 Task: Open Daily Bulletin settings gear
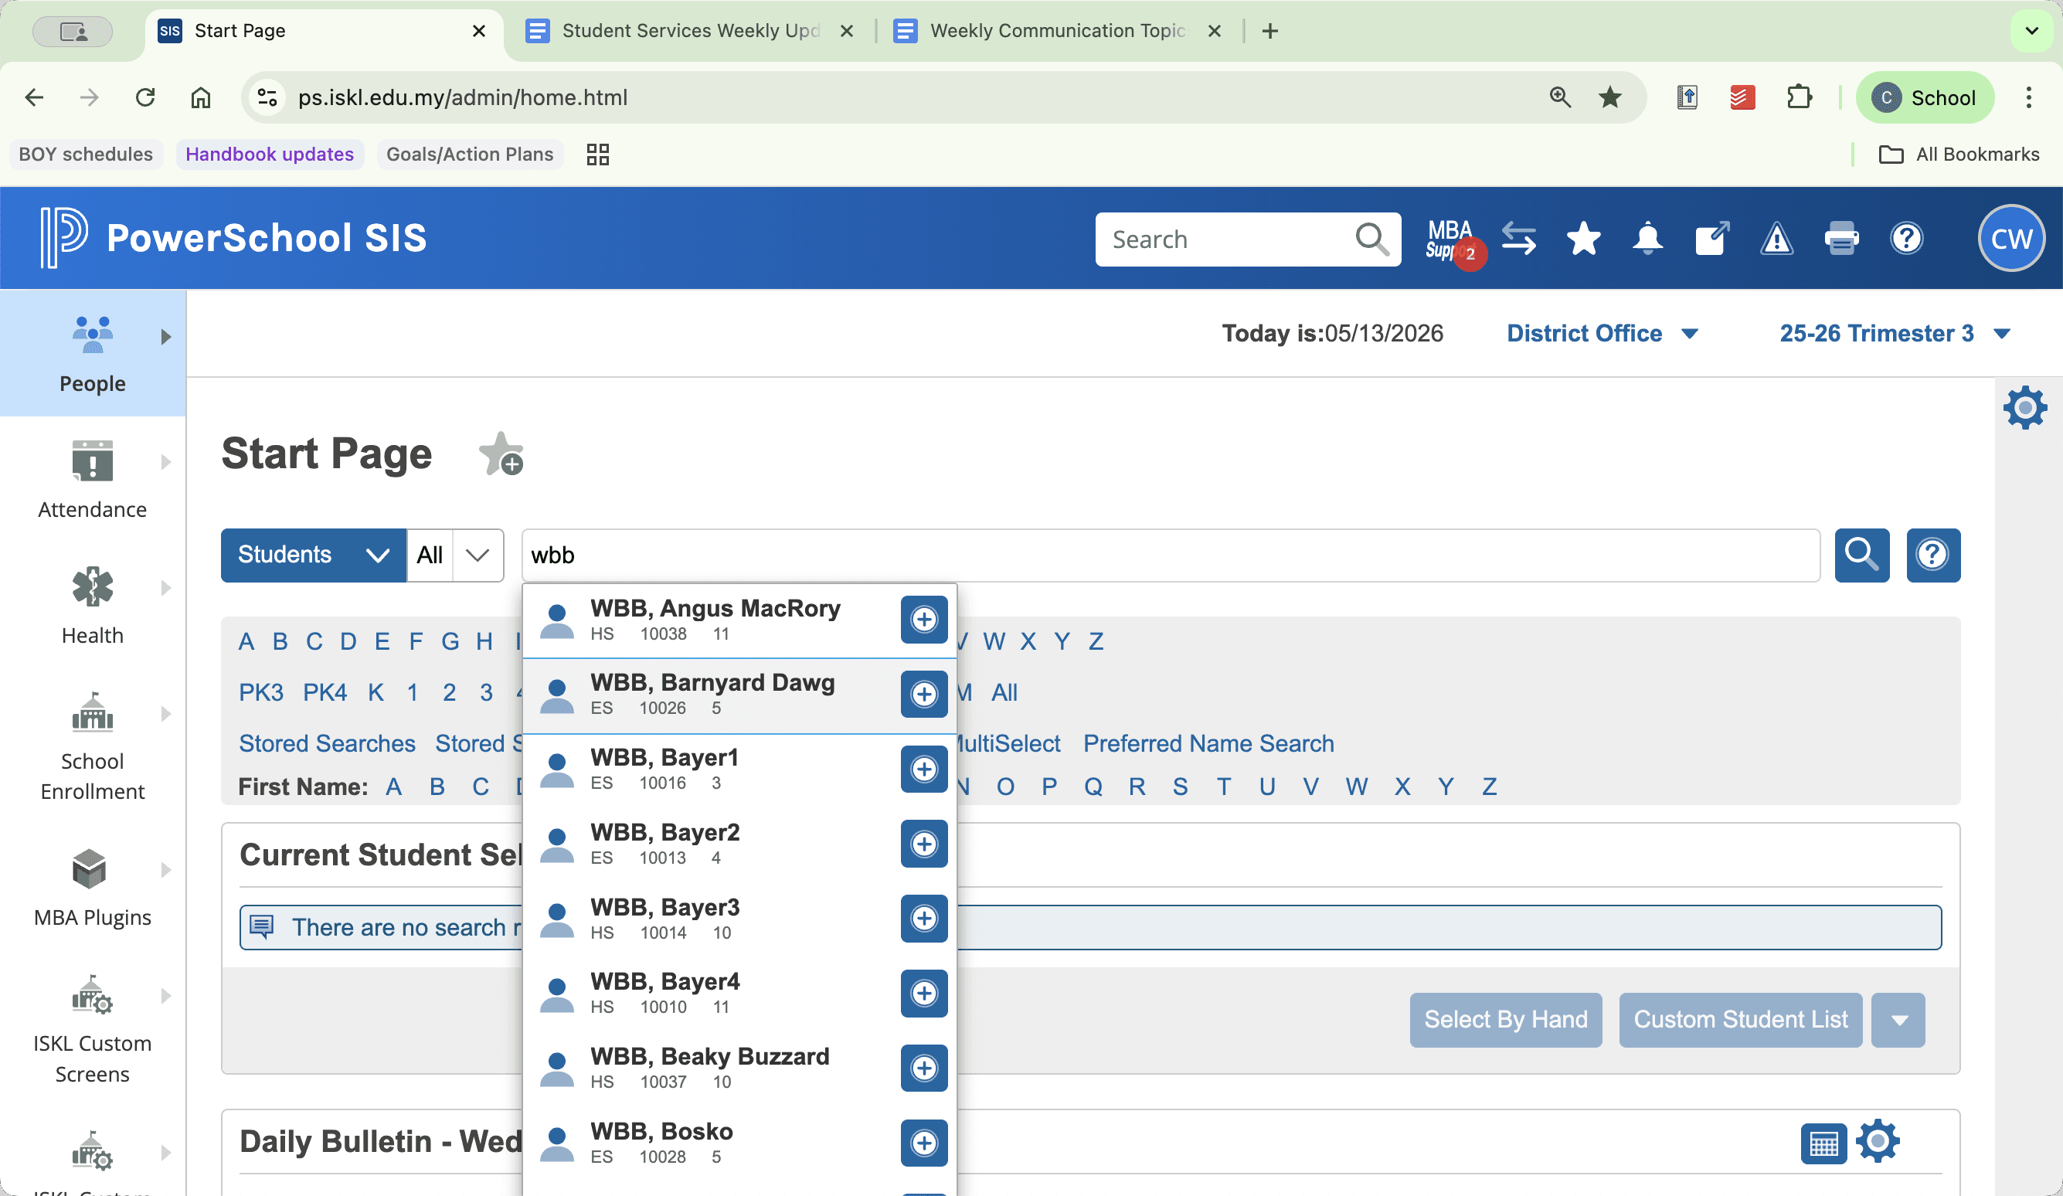click(x=1877, y=1141)
